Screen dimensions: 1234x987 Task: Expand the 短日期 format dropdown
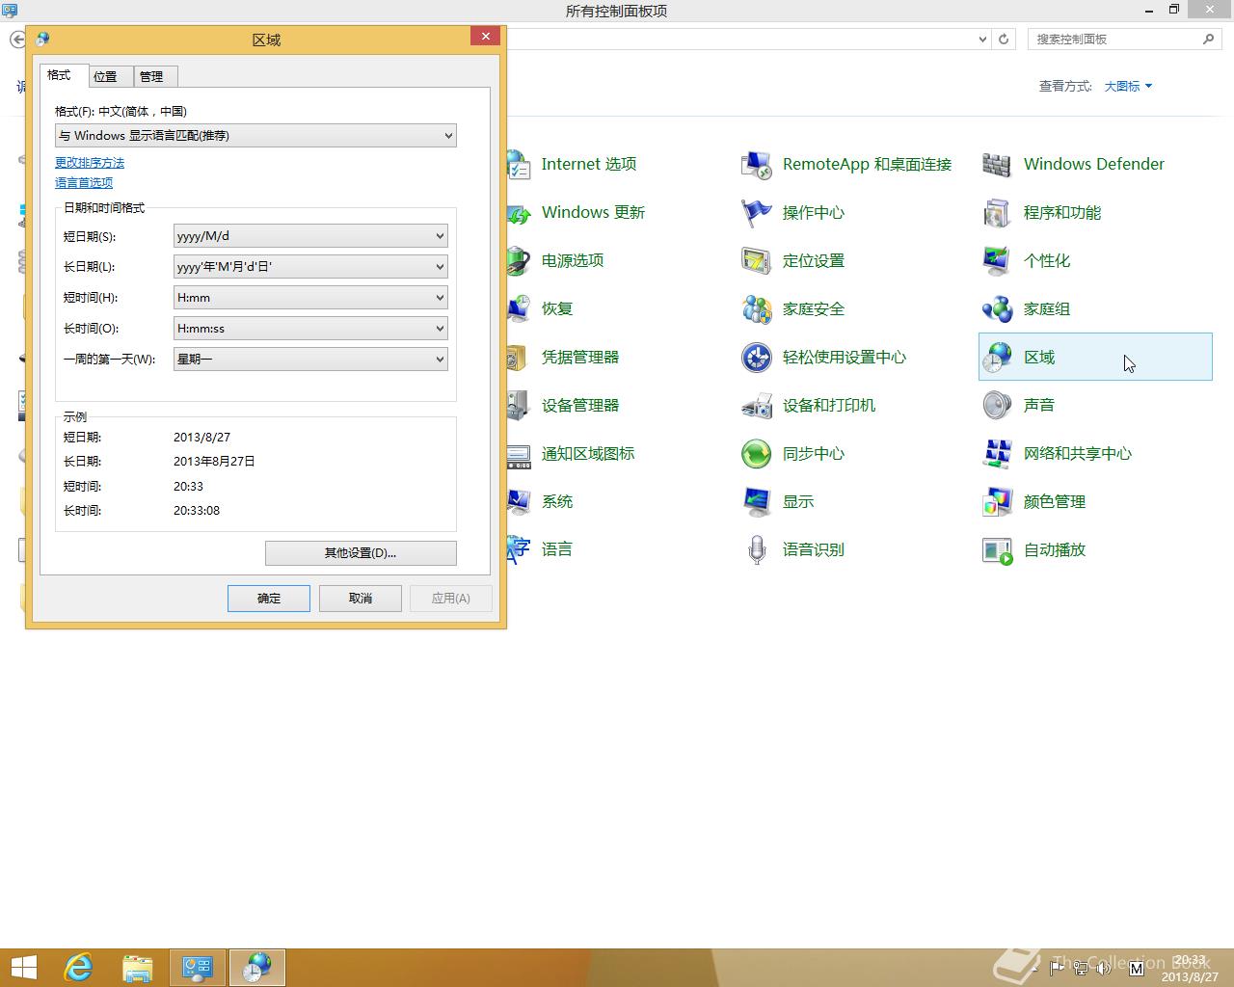point(310,236)
